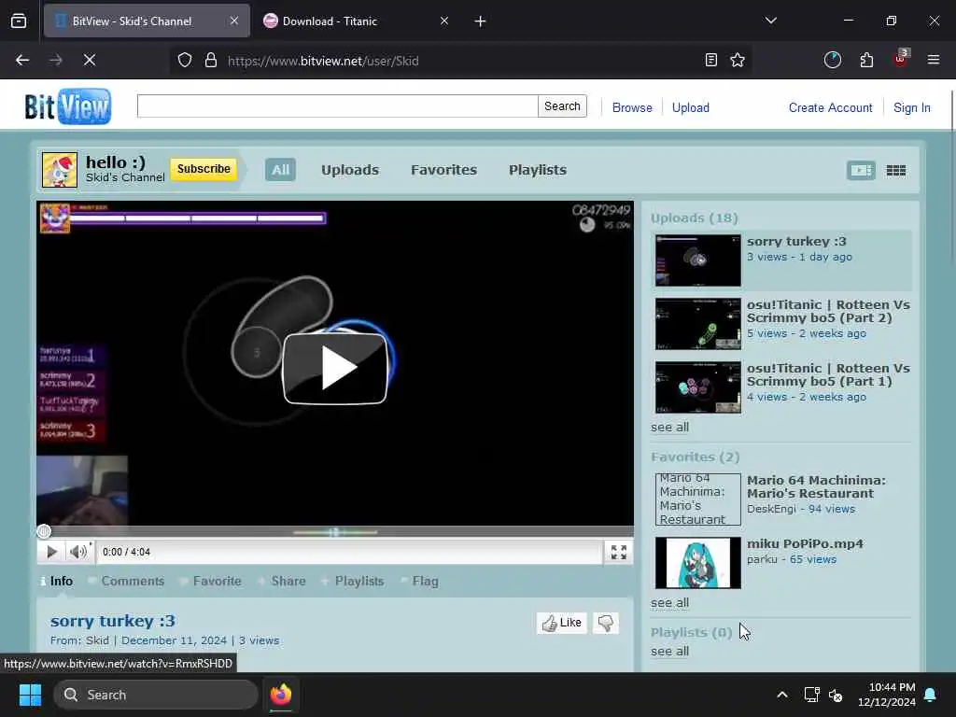Click the Windows taskbar Search box

click(156, 695)
